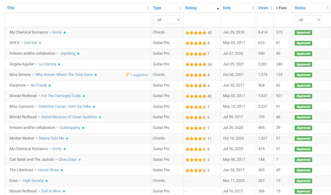
Task: Click the pencil suggestion icon on Nina Simone row
Action: (128, 74)
